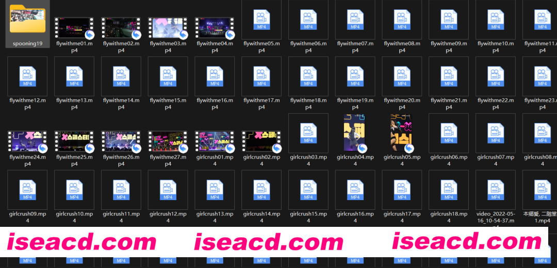Screen dimensions: 557x268
Task: Select the flywithme22.mp4 file icon
Action: (x=496, y=76)
